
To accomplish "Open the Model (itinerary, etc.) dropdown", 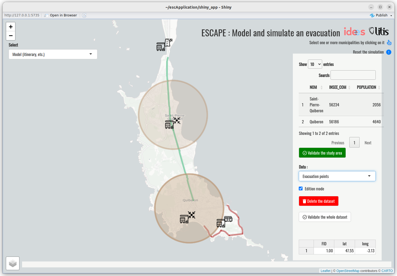I will 53,54.
